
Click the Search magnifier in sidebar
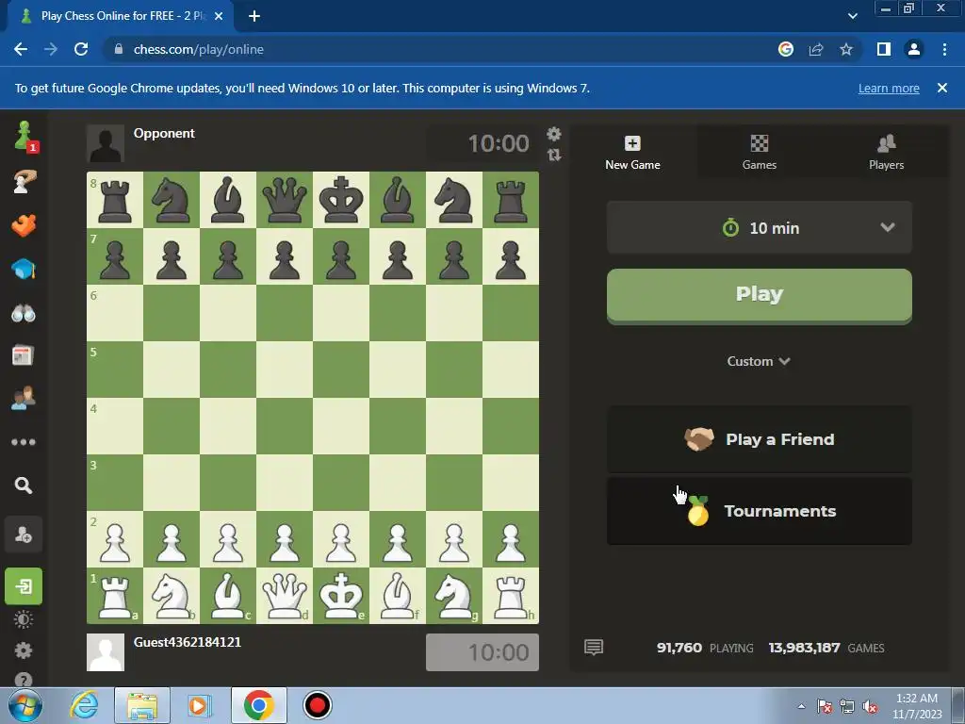tap(24, 485)
